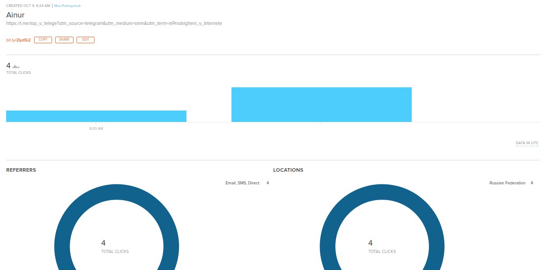Click the TOTAL CLICKS label under the 4 count

[x=18, y=73]
